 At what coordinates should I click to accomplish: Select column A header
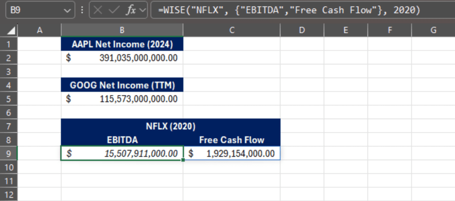point(39,30)
